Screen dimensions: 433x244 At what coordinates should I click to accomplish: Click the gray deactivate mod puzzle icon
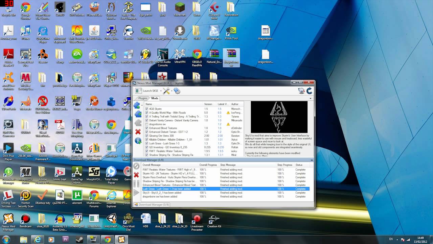[138, 123]
